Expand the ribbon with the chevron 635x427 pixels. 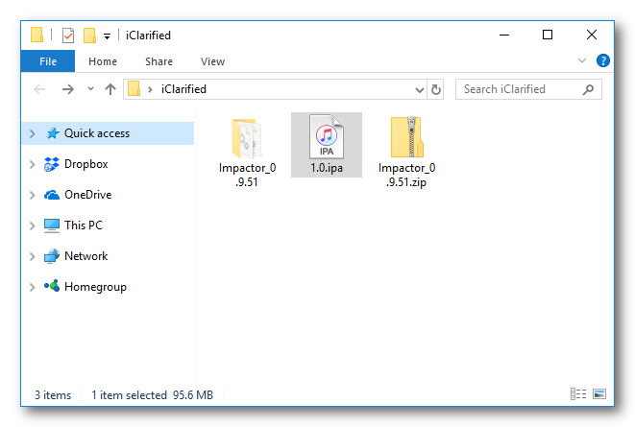pyautogui.click(x=582, y=60)
